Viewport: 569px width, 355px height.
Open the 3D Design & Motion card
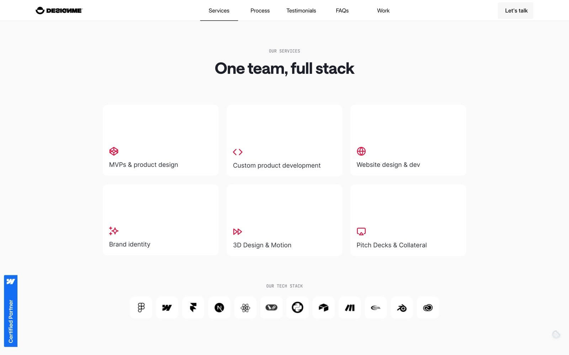[x=284, y=220]
